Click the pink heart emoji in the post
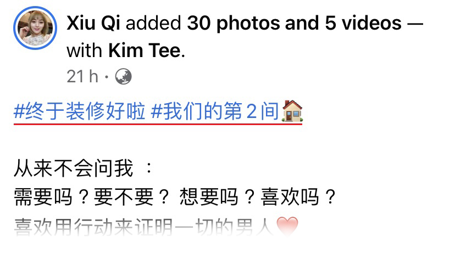The image size is (455, 259). tap(287, 226)
